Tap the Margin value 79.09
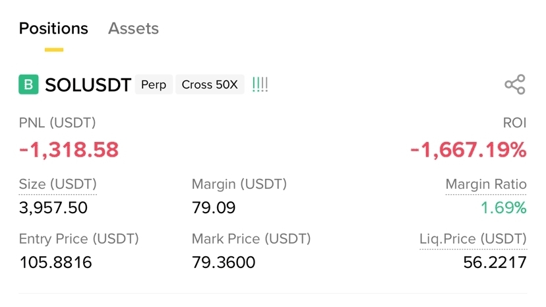This screenshot has height=307, width=546. click(213, 209)
